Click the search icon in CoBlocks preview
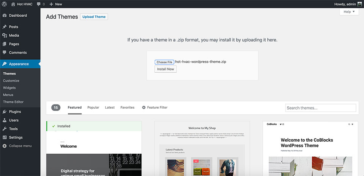364x176 pixels. 349,125
